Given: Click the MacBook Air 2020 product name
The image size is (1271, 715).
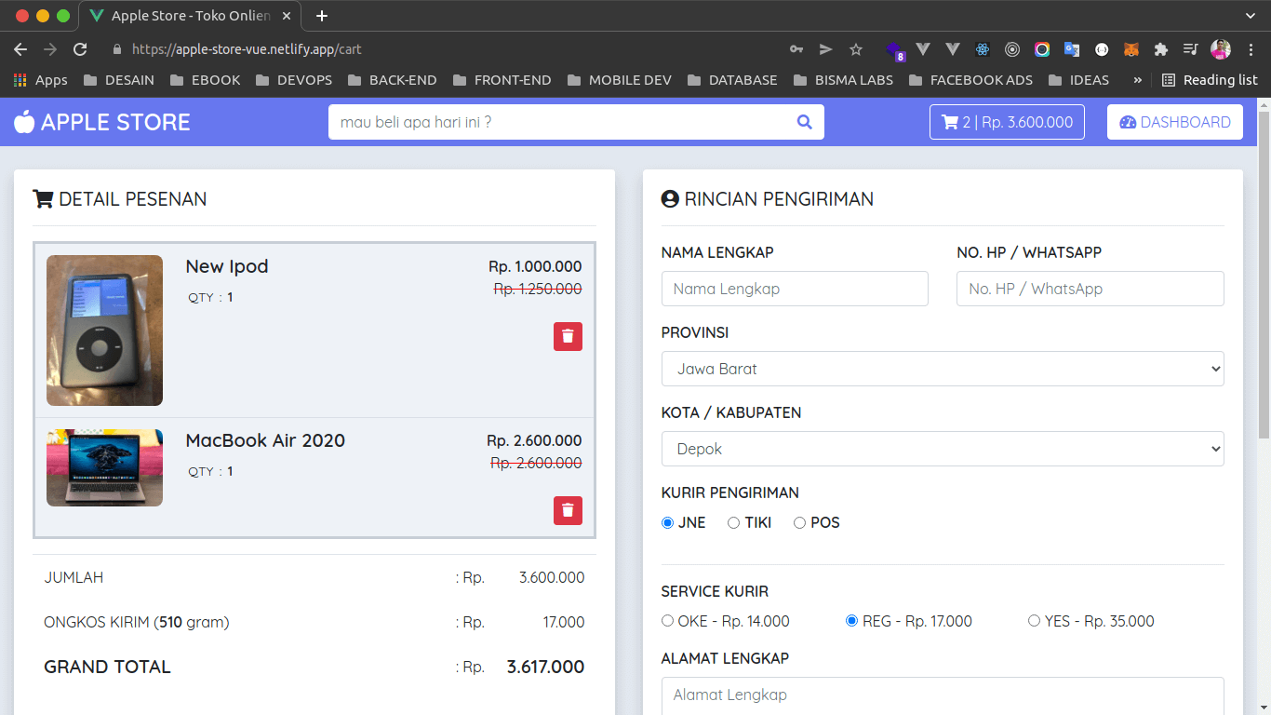Looking at the screenshot, I should pos(265,440).
